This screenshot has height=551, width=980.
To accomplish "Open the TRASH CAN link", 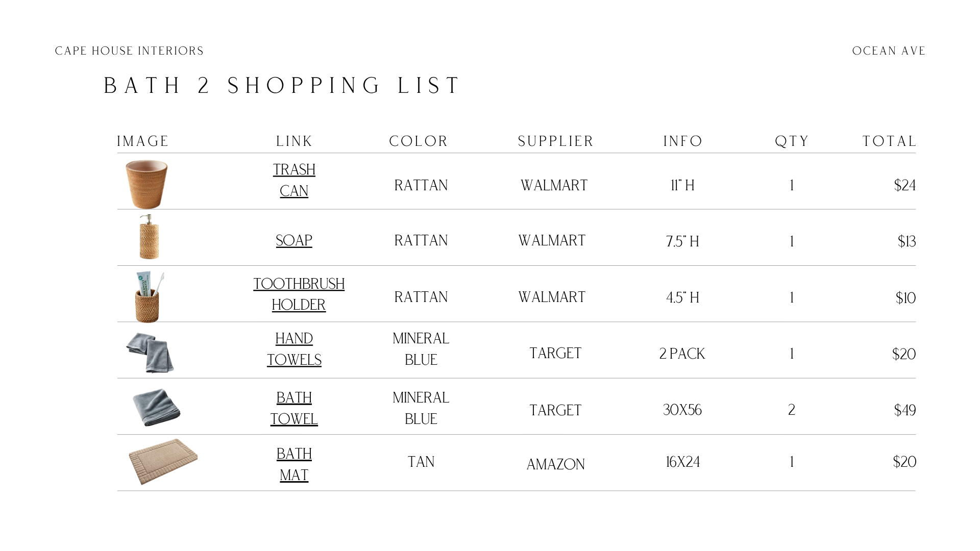I will click(x=294, y=180).
